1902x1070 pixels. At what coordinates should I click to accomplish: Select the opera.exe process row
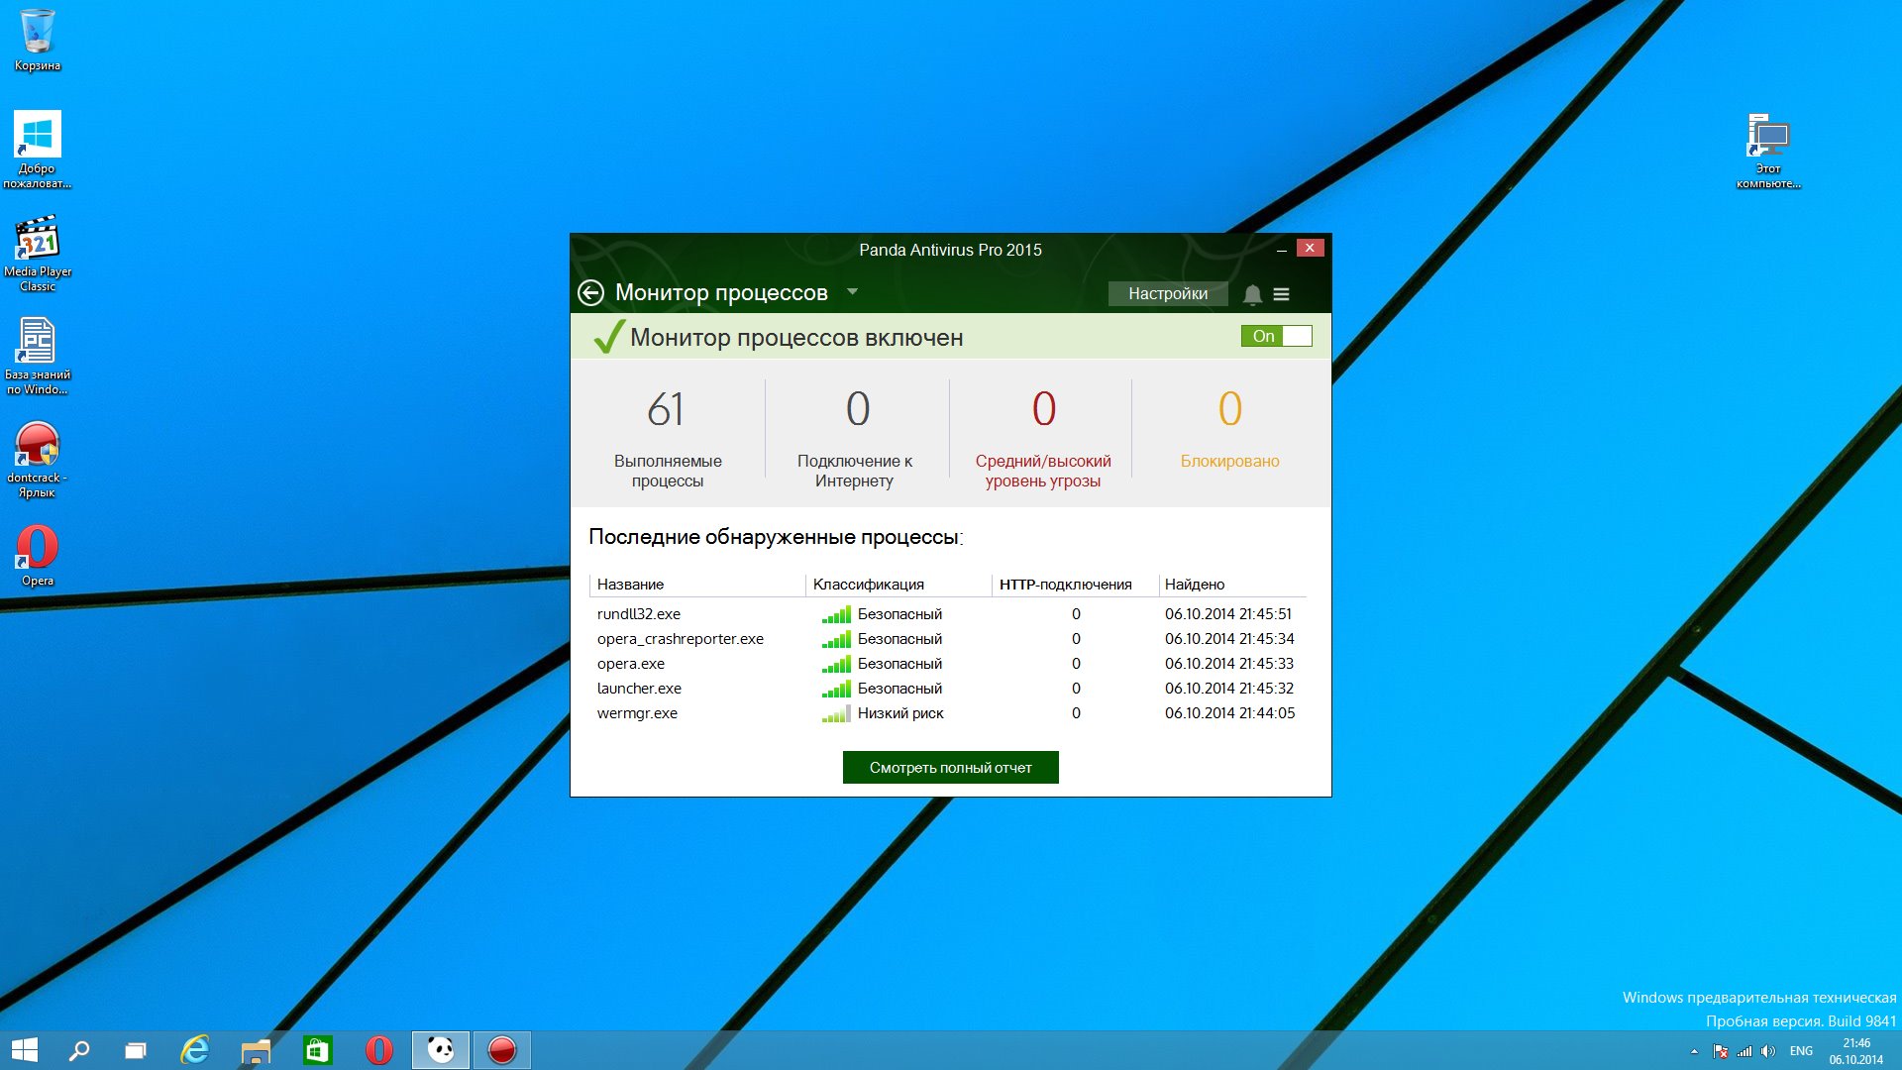pyautogui.click(x=947, y=664)
